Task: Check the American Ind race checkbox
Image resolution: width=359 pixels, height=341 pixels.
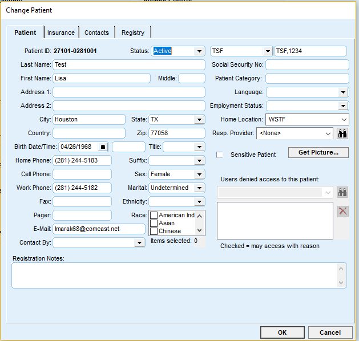Action: [x=154, y=216]
